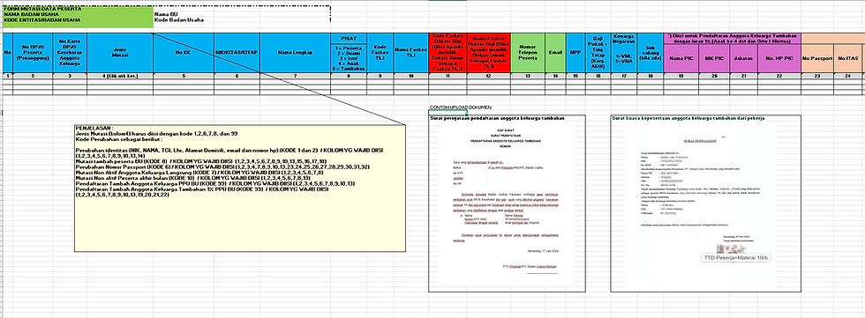Select 'Surat kuasa kepesertaan anggota keluarga tambahan' title

coord(688,118)
